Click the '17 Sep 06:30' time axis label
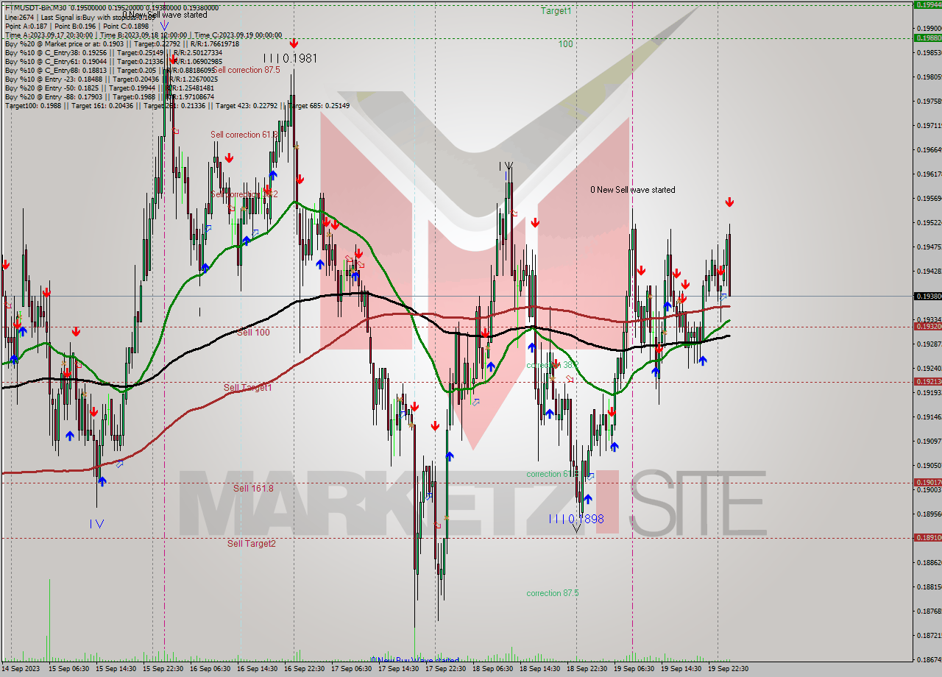Image resolution: width=942 pixels, height=677 pixels. [x=353, y=669]
